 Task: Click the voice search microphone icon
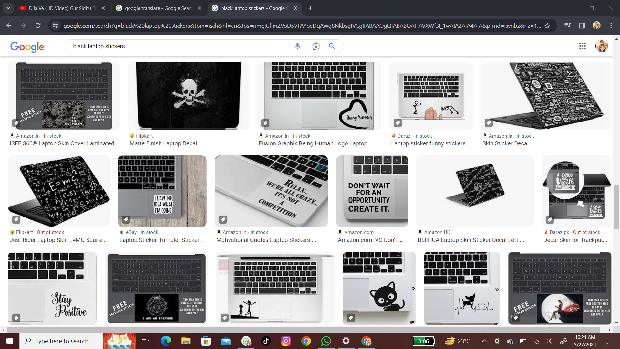(x=297, y=46)
